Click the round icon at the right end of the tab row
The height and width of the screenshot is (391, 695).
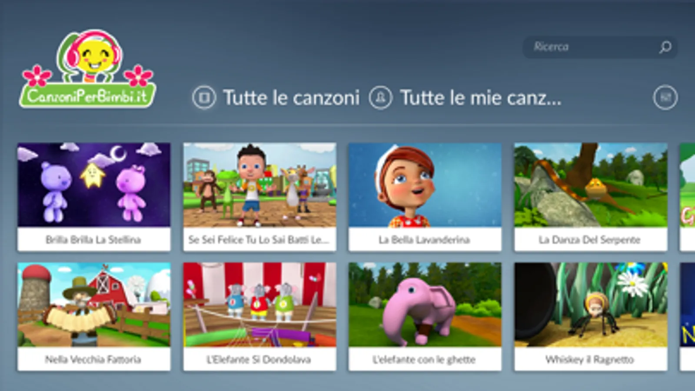pyautogui.click(x=665, y=97)
